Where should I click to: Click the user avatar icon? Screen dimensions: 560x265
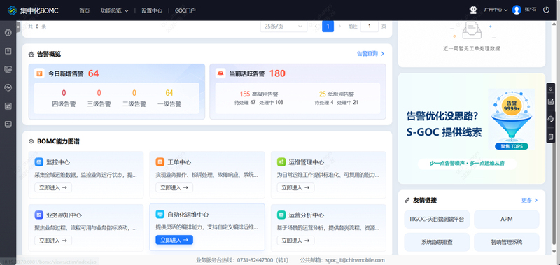tap(517, 10)
